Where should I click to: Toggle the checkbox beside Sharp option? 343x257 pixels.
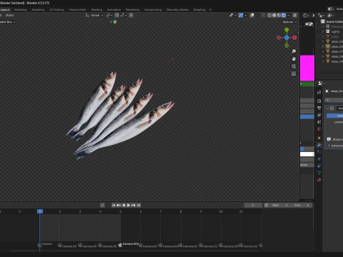click(329, 139)
